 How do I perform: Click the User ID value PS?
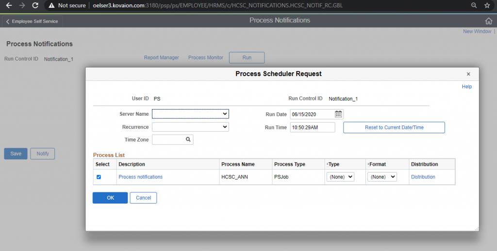point(157,99)
